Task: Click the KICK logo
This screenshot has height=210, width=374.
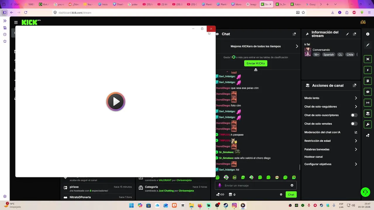Action: pos(31,22)
